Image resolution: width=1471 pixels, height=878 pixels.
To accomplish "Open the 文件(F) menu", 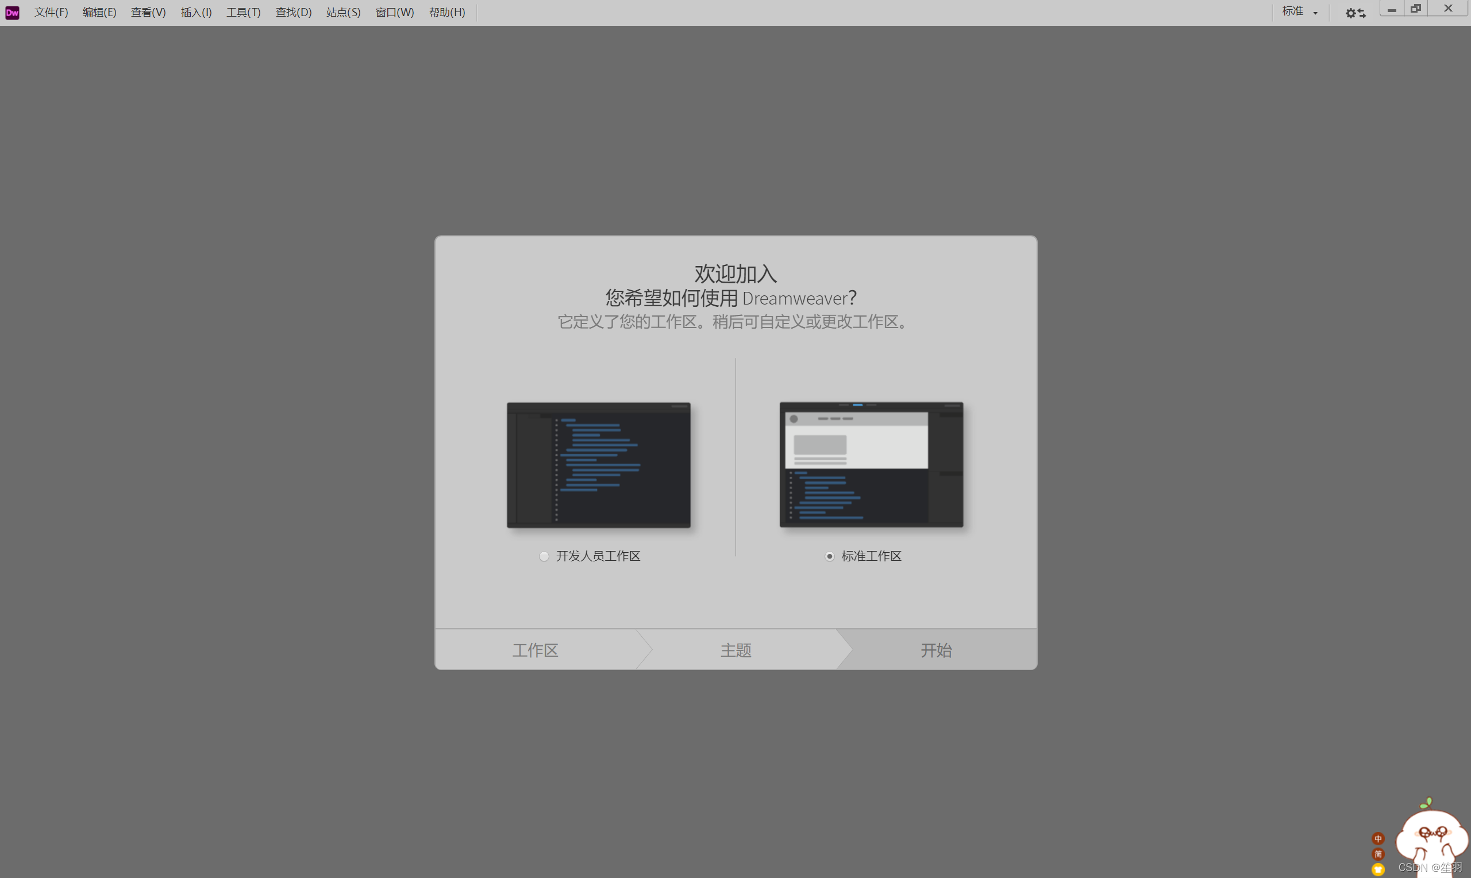I will tap(51, 13).
